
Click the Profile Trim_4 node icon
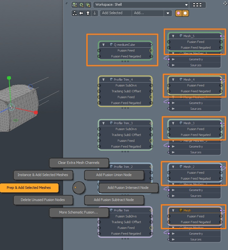[x=111, y=79]
